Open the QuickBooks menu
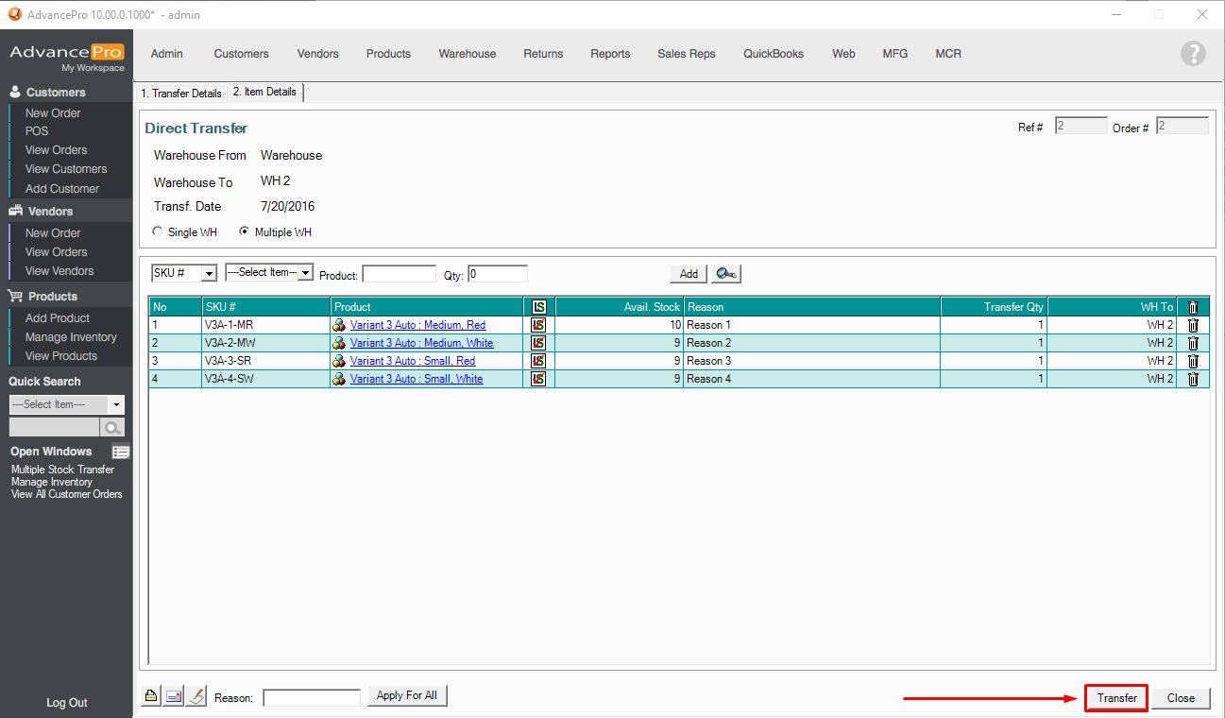Image resolution: width=1225 pixels, height=718 pixels. tap(774, 54)
